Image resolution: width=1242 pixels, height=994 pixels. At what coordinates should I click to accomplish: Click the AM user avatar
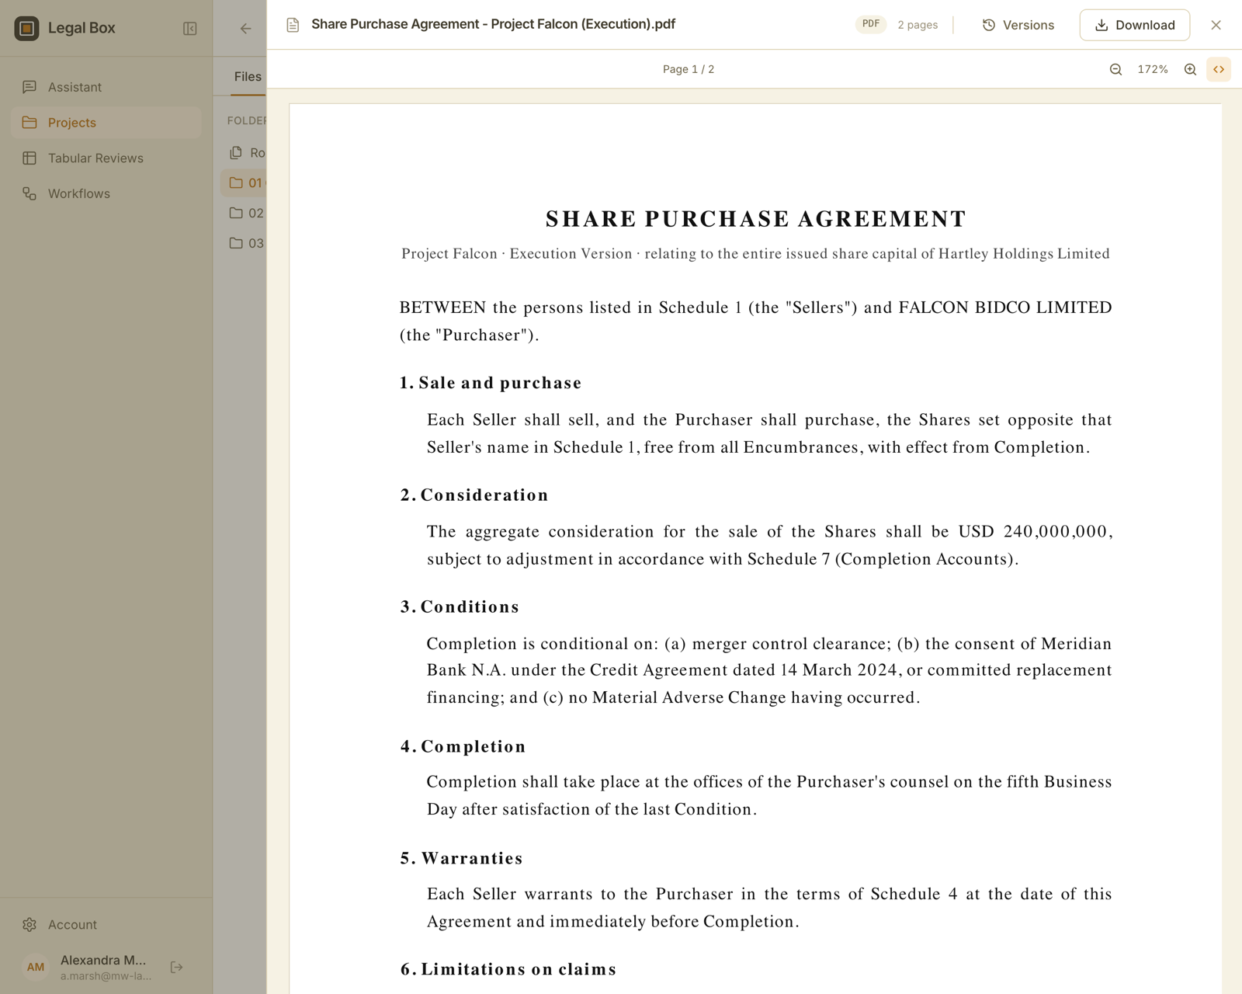(36, 967)
